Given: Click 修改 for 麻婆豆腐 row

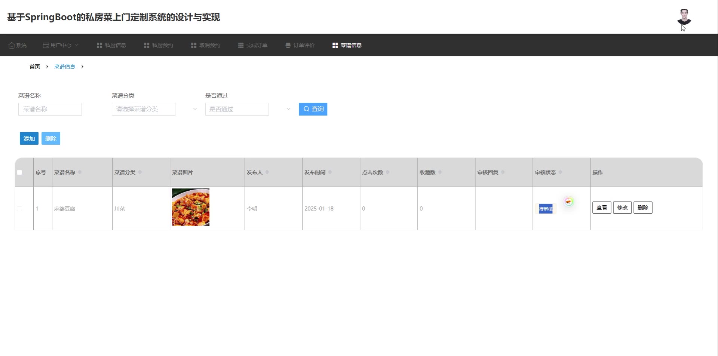Looking at the screenshot, I should click(x=622, y=208).
